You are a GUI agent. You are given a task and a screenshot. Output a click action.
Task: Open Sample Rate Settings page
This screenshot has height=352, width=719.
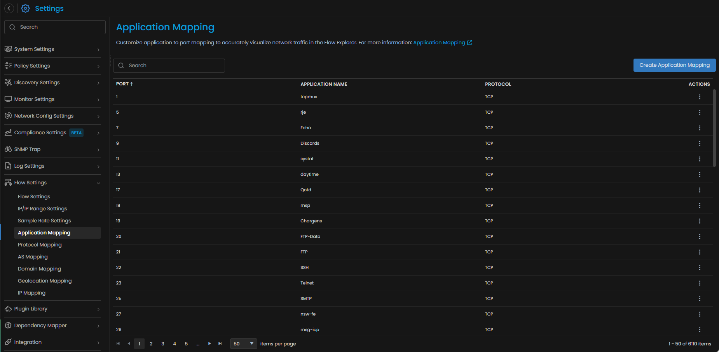tap(44, 220)
